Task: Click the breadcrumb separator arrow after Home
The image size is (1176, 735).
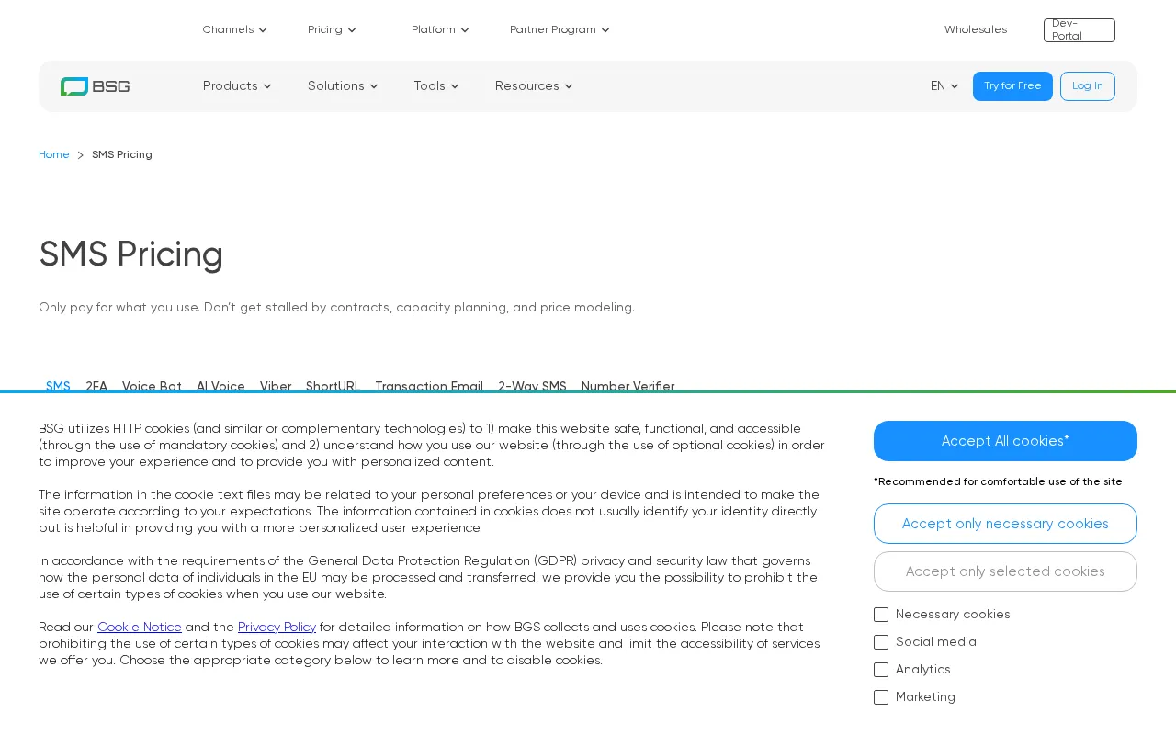Action: 81,155
